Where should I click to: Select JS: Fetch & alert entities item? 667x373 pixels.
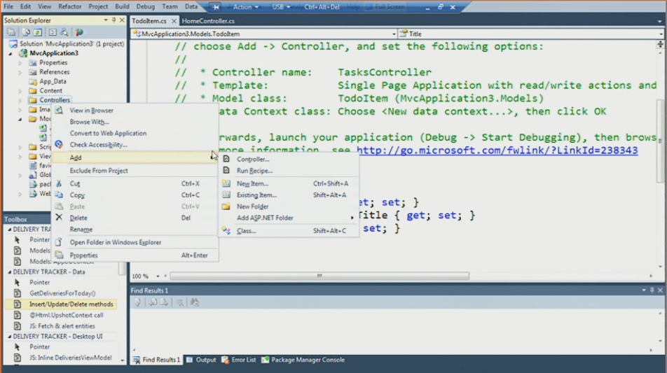[x=62, y=326]
